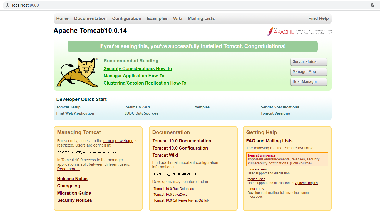Follow the manager webapp link
Viewport: 380px width, 213px height.
118,141
